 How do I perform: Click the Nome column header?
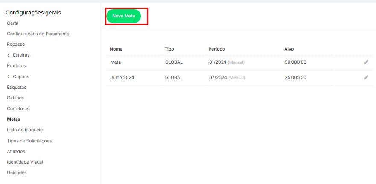pos(116,49)
